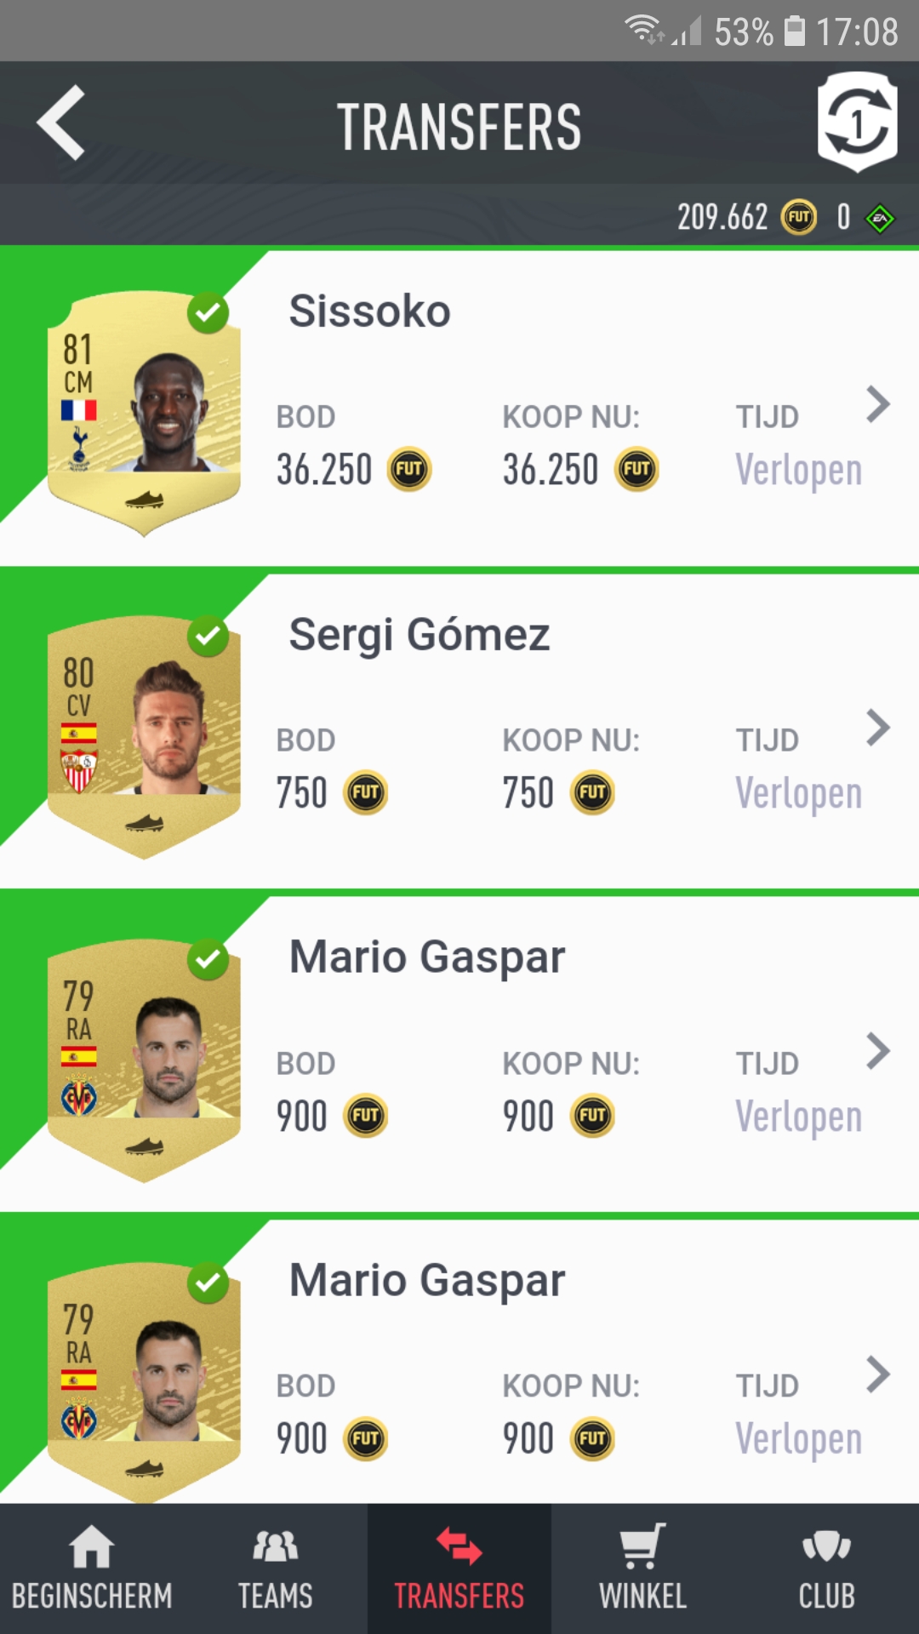Image resolution: width=919 pixels, height=1634 pixels.
Task: Toggle the green checkmark on Sissoko card
Action: 208,313
